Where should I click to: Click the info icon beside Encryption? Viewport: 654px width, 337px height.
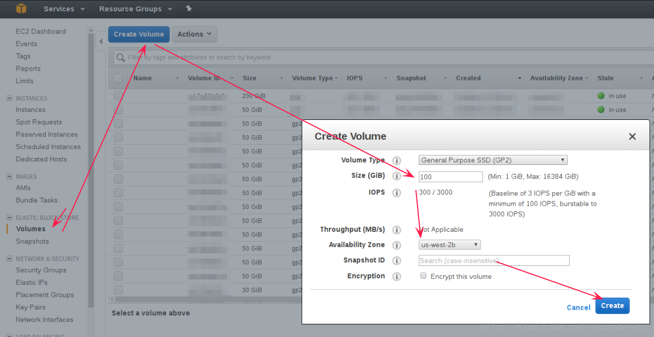coord(397,276)
